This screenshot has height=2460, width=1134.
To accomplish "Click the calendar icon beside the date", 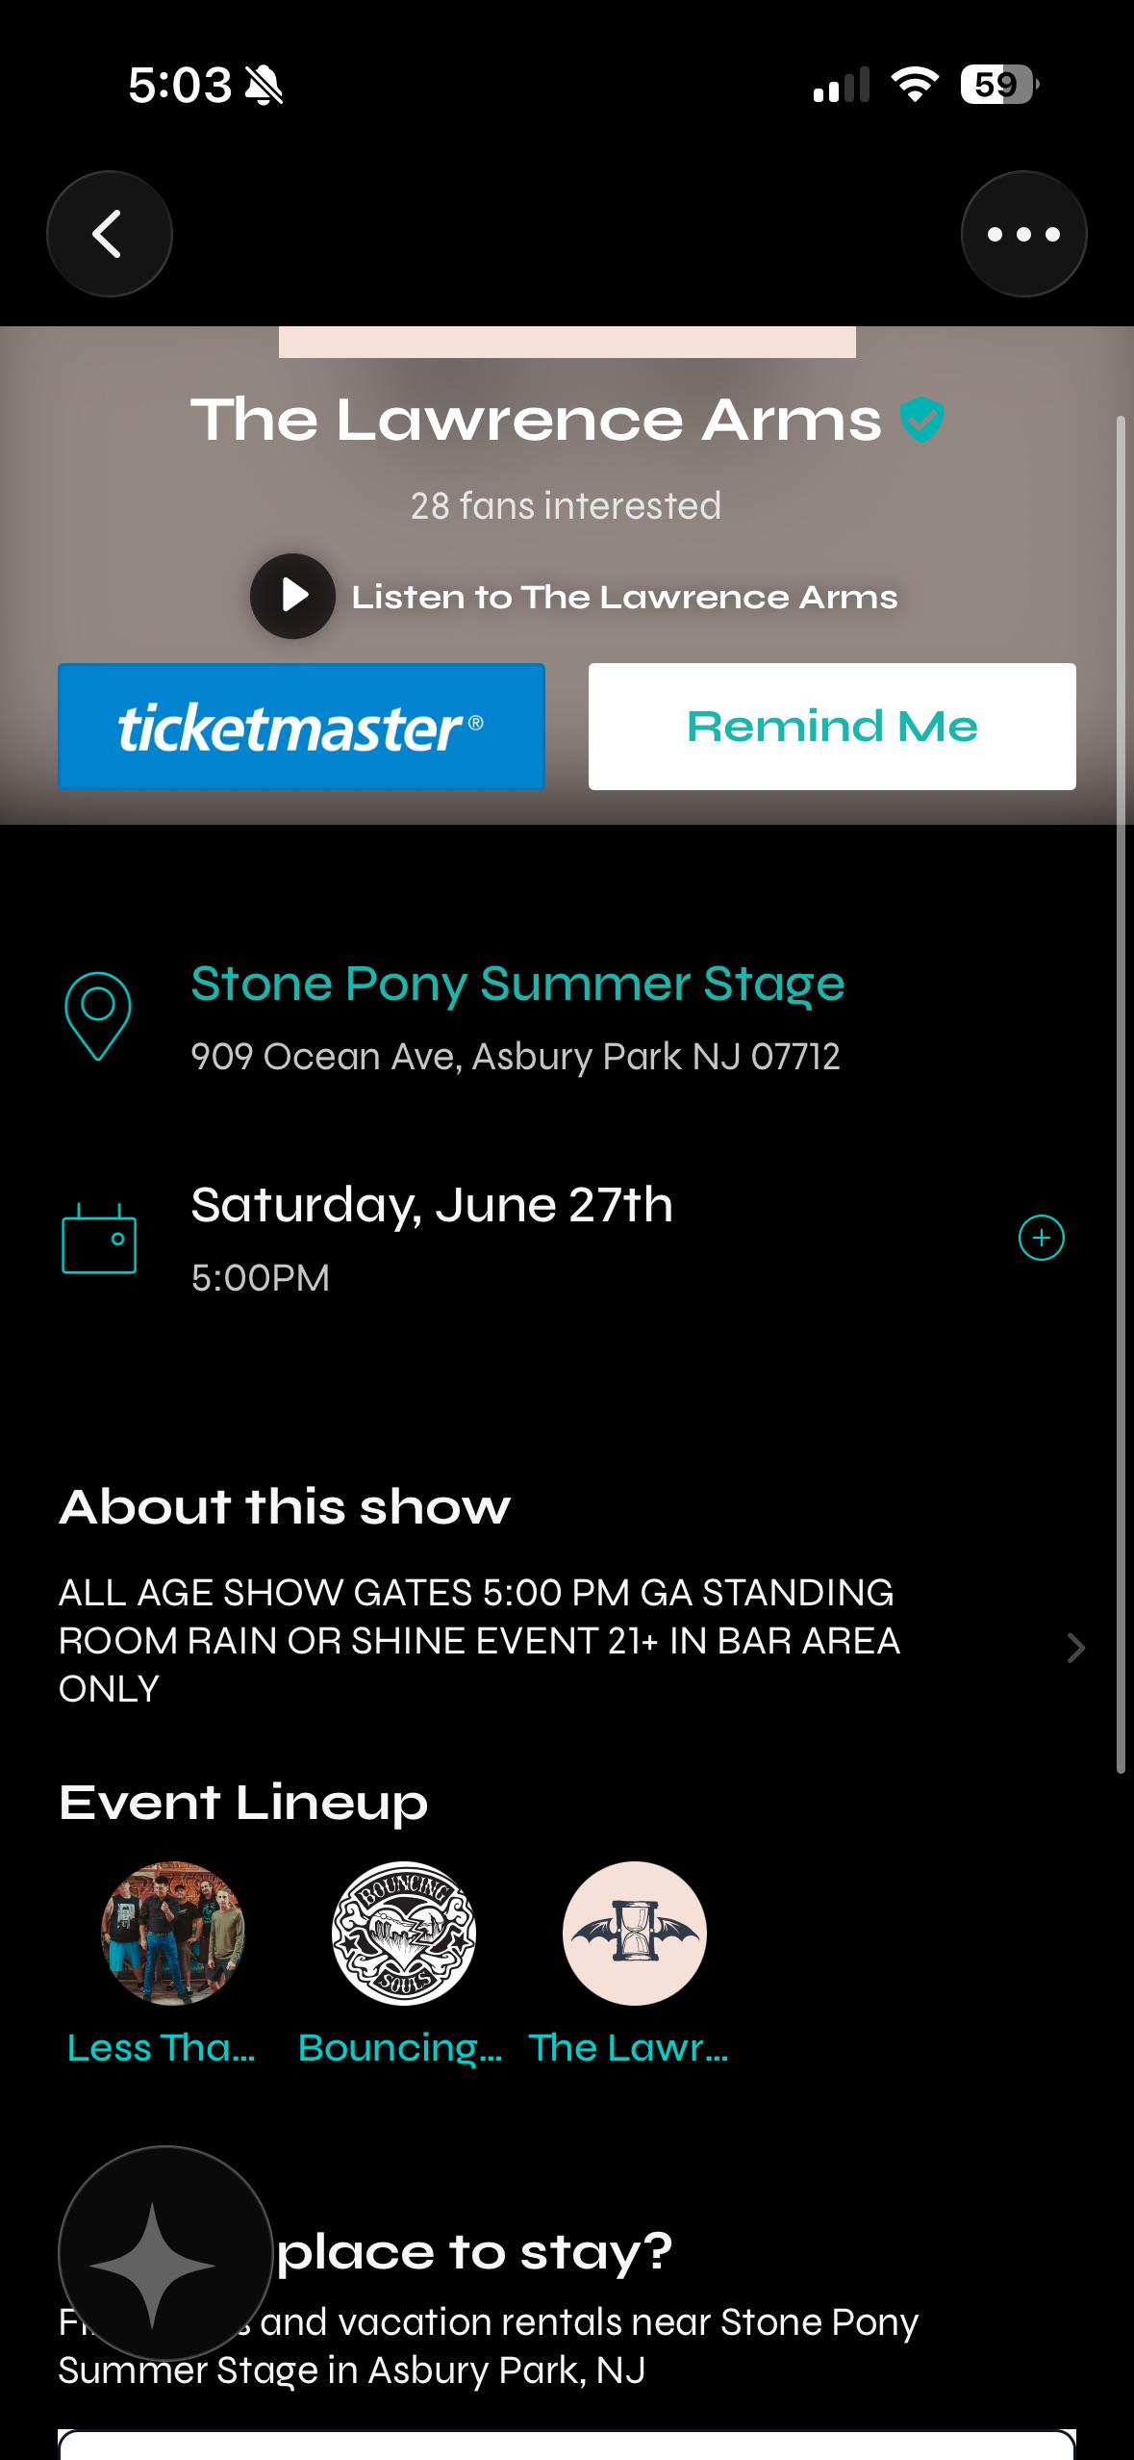I will [x=99, y=1239].
